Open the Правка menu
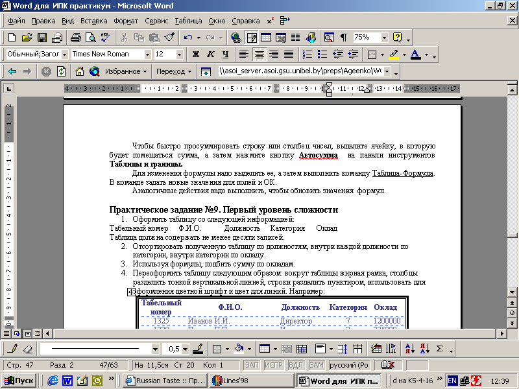Image resolution: width=519 pixels, height=389 pixels. [x=43, y=21]
